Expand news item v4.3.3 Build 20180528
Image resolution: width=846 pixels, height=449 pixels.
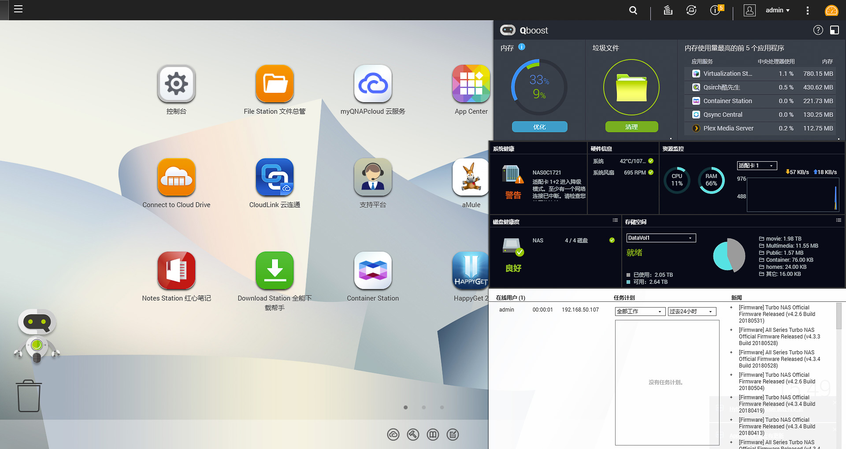pyautogui.click(x=731, y=330)
